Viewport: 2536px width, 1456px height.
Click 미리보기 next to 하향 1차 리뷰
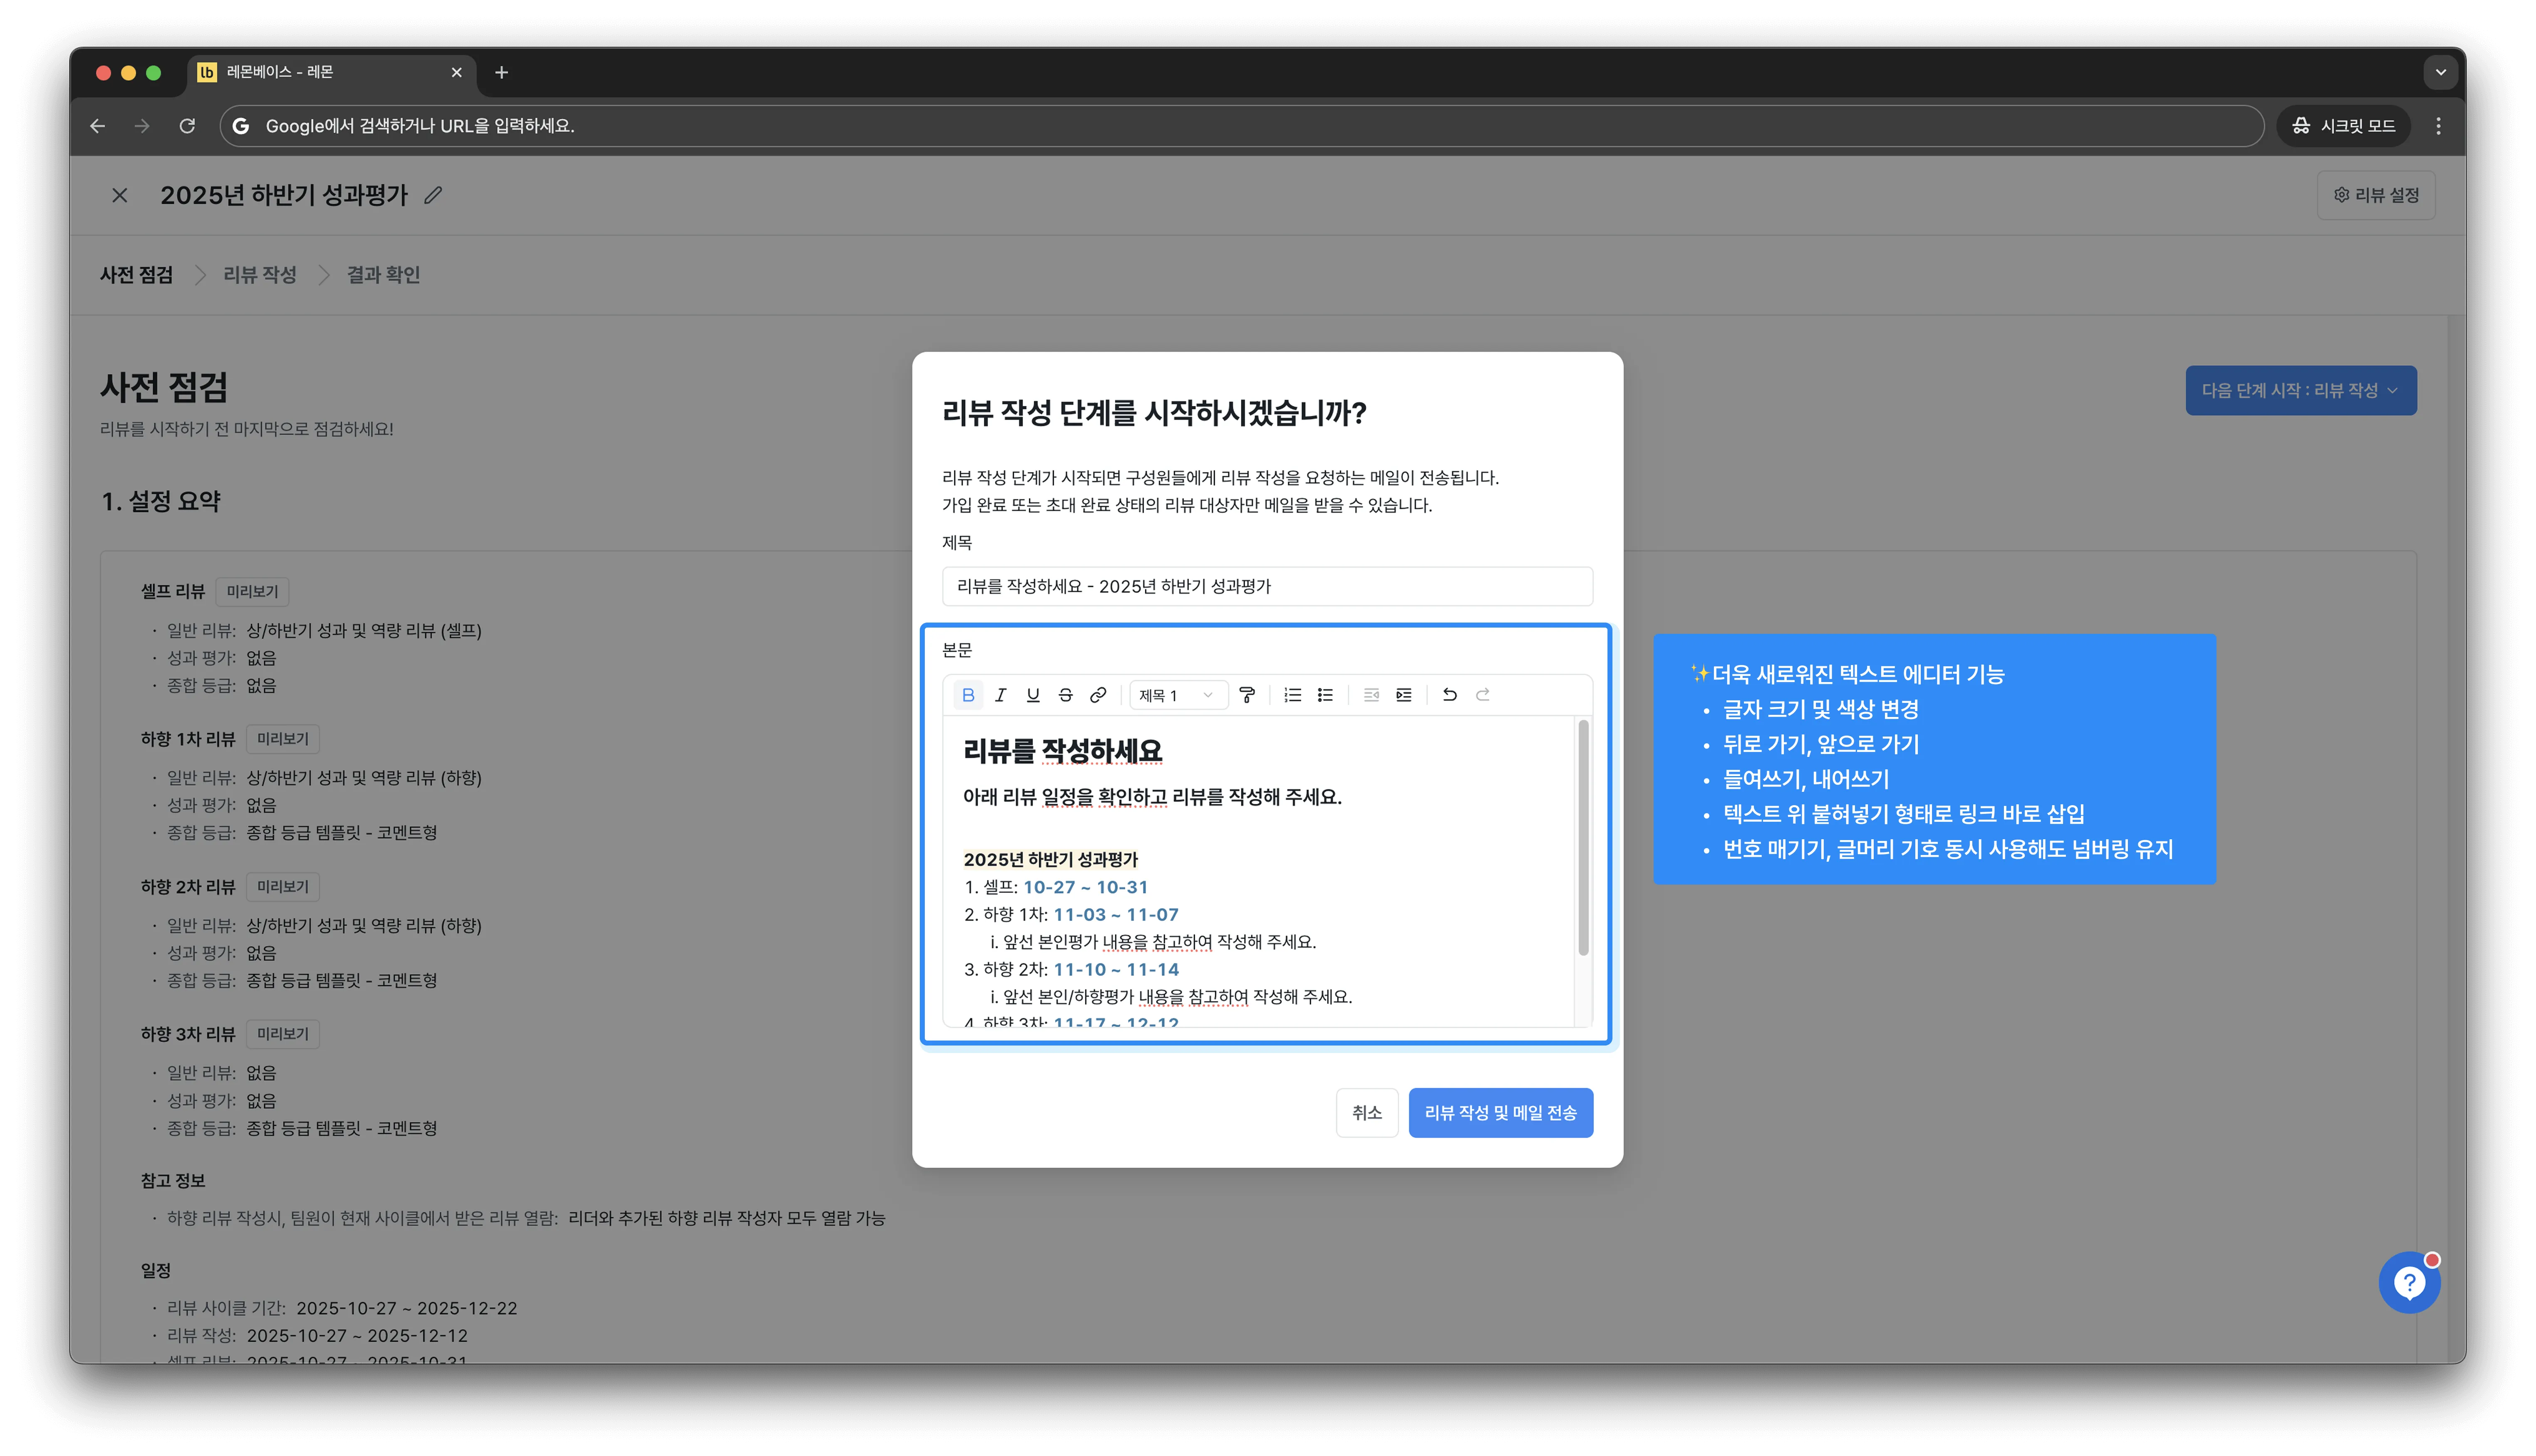coord(283,739)
